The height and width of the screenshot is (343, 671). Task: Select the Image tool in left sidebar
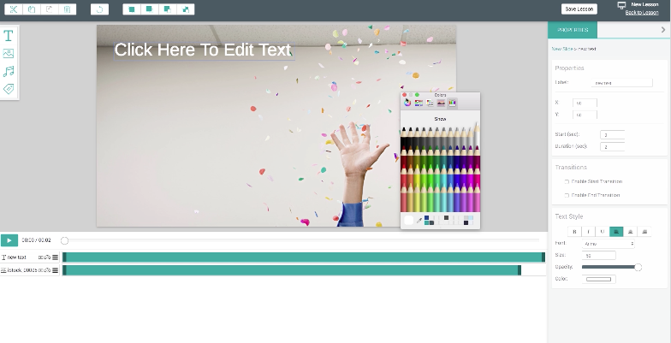[x=9, y=53]
